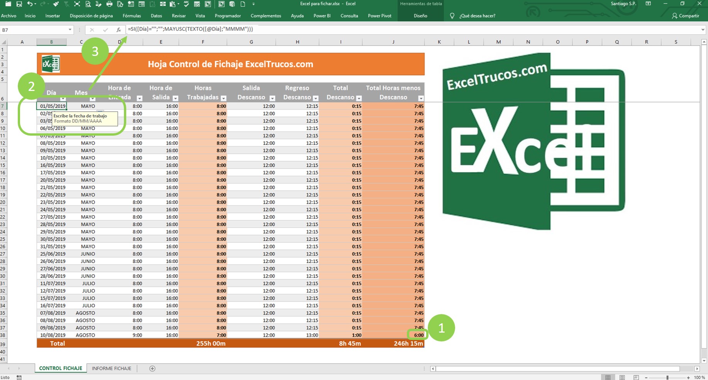This screenshot has width=708, height=380.
Task: Click the Print Preview icon
Action: tap(88, 4)
